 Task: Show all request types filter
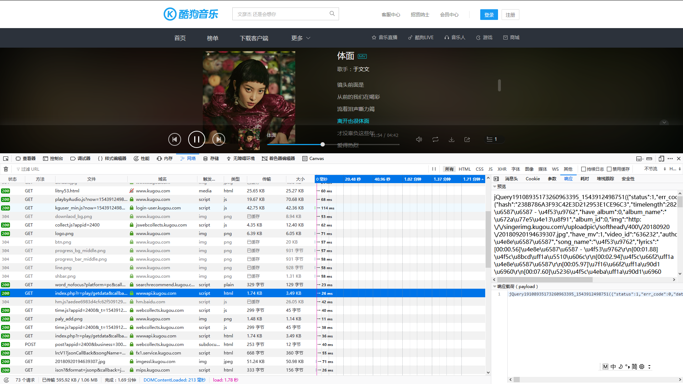pos(449,169)
